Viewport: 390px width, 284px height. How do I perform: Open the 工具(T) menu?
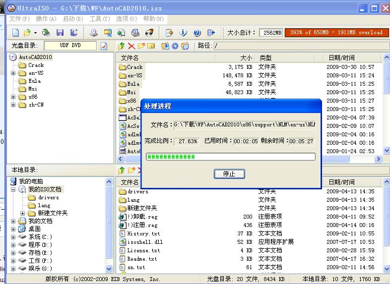pos(100,19)
